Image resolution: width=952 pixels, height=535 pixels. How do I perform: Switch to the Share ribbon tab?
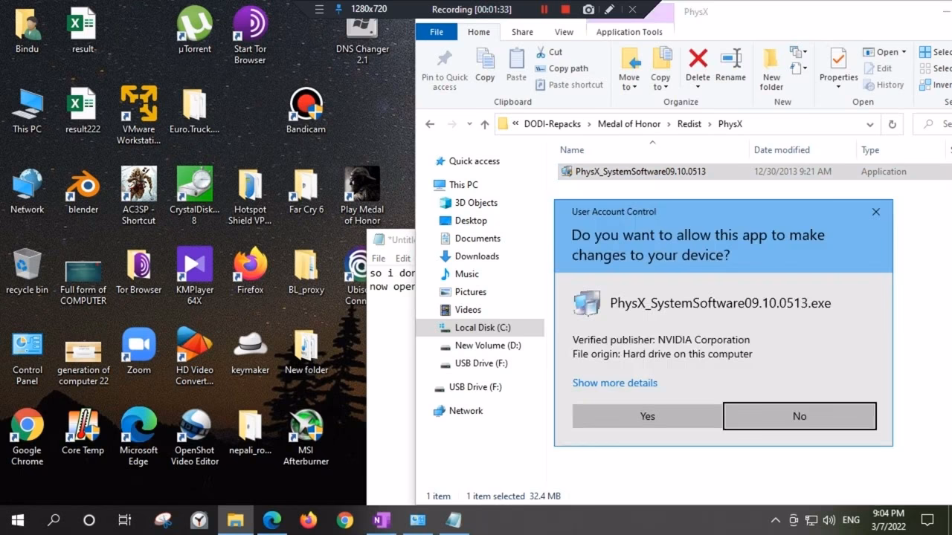point(522,32)
